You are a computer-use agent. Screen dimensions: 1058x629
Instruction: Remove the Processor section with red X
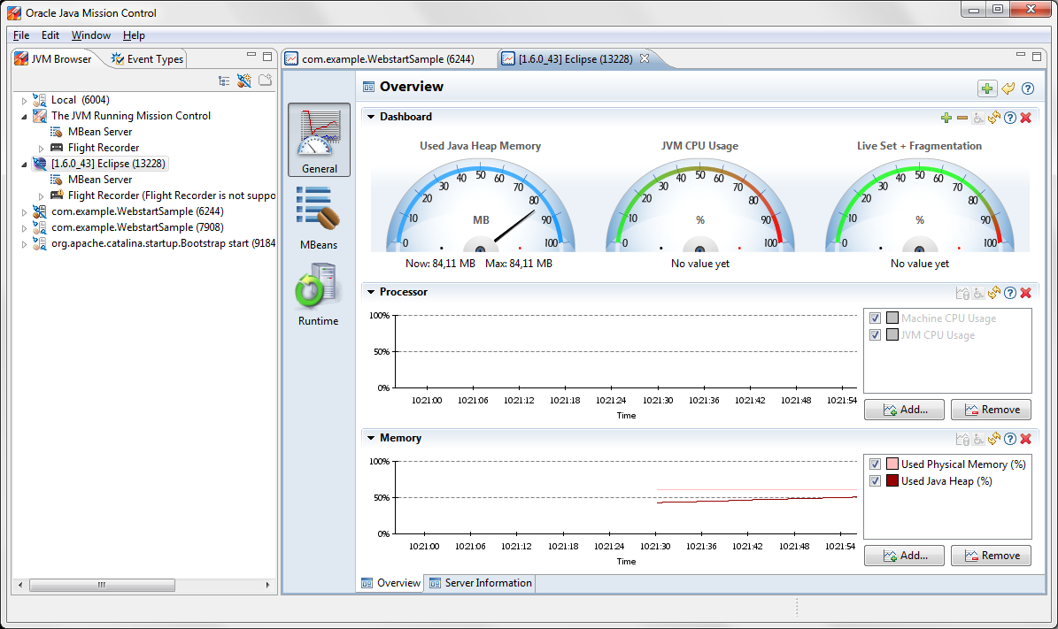click(x=1025, y=293)
